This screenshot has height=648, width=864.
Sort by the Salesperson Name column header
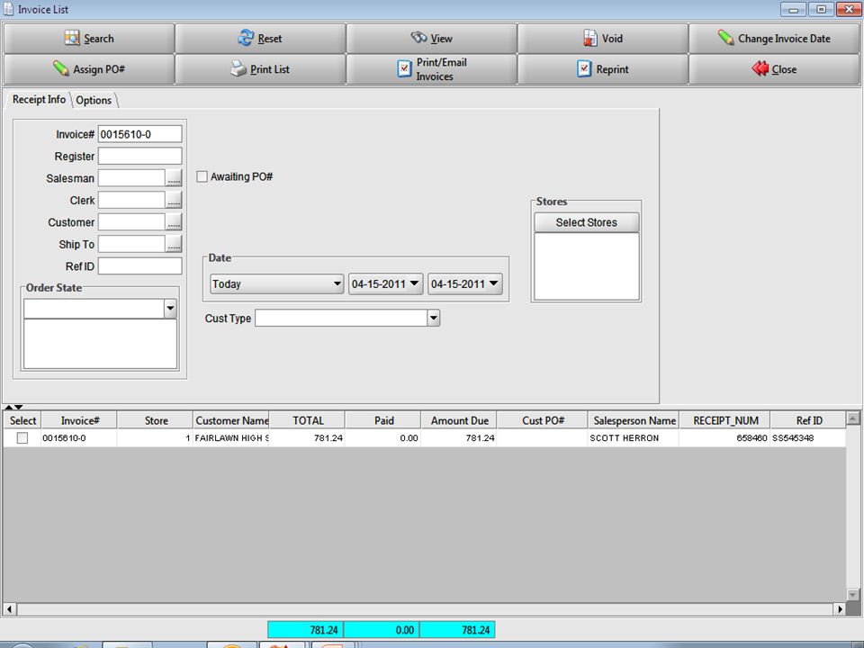634,420
